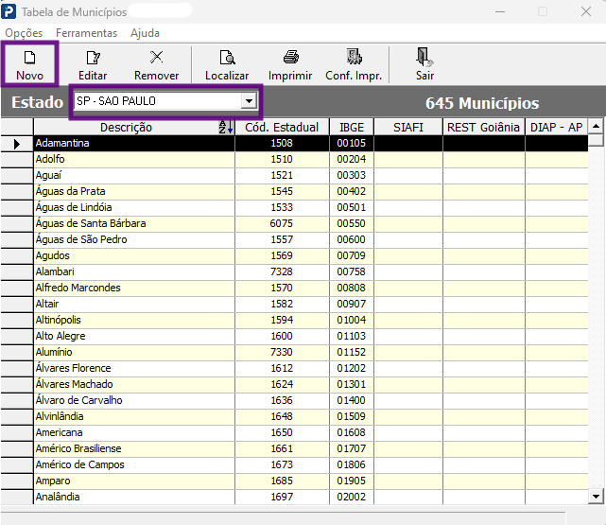This screenshot has height=525, width=606.
Task: Click the Sair exit door icon
Action: pos(424,57)
